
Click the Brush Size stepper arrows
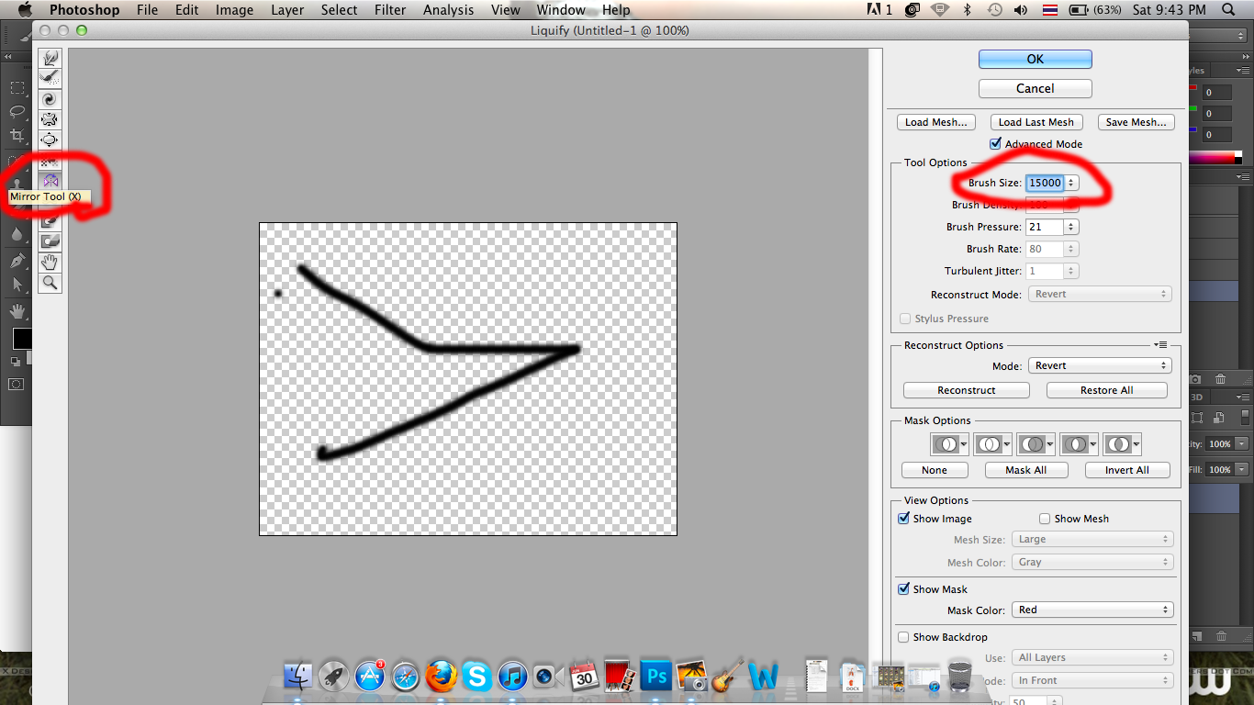tap(1071, 183)
